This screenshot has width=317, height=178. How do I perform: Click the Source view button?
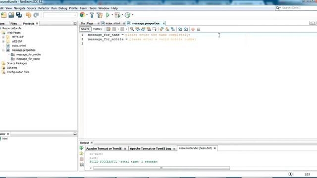[85, 29]
